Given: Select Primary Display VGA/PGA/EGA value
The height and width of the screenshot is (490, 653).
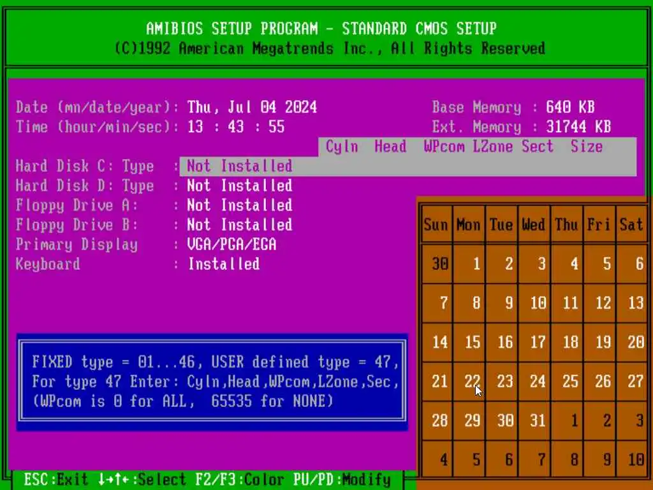Looking at the screenshot, I should tap(231, 244).
